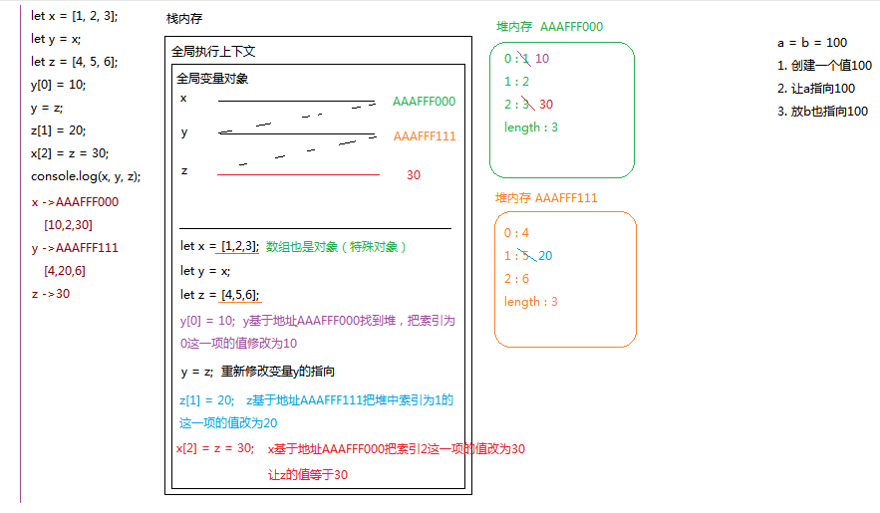This screenshot has height=513, width=880.
Task: Click 'length : 3' in the orange heap box
Action: click(531, 302)
